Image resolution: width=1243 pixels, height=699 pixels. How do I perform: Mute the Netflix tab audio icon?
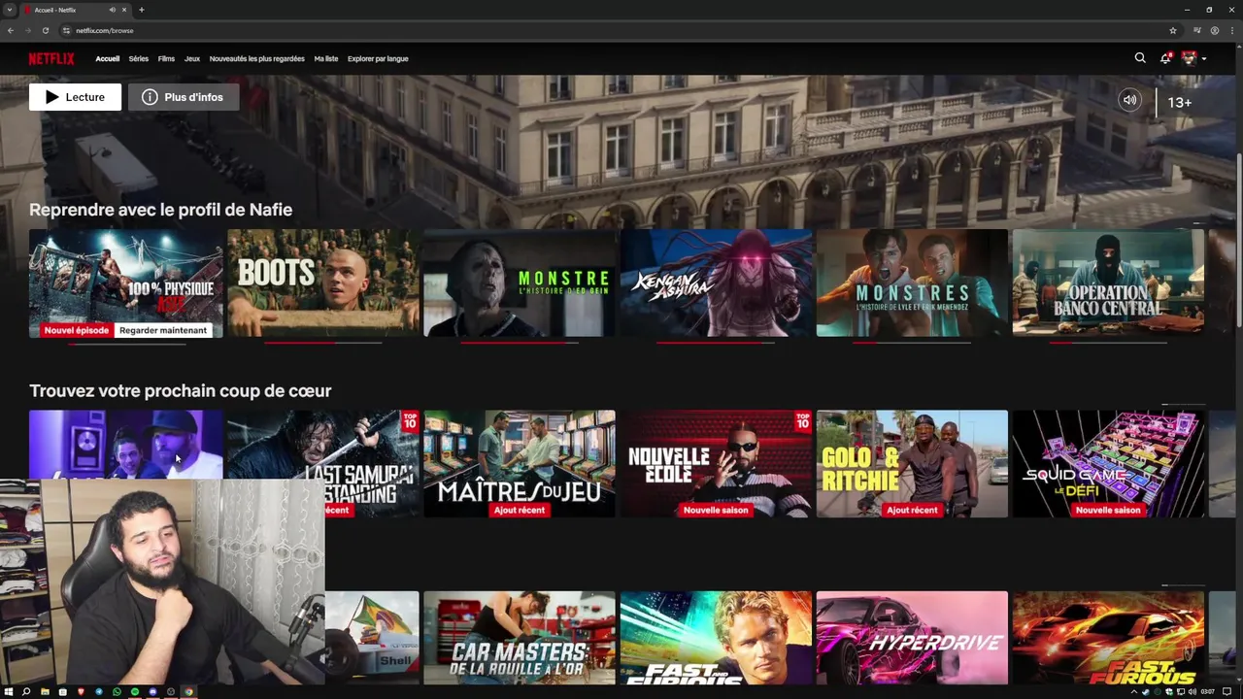tap(112, 10)
